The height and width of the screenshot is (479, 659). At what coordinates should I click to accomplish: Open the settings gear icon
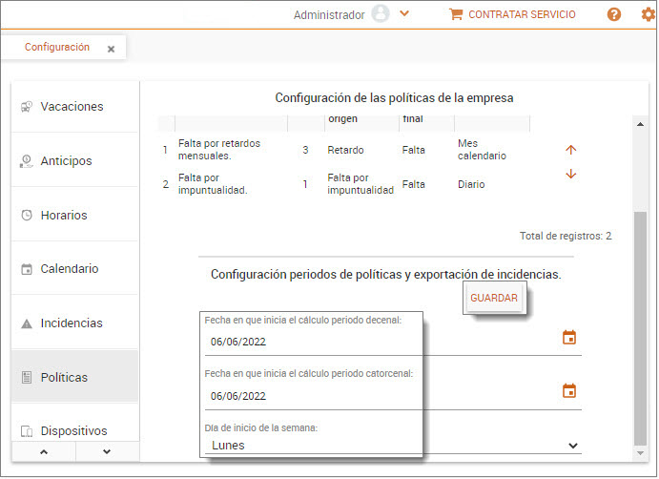point(648,14)
